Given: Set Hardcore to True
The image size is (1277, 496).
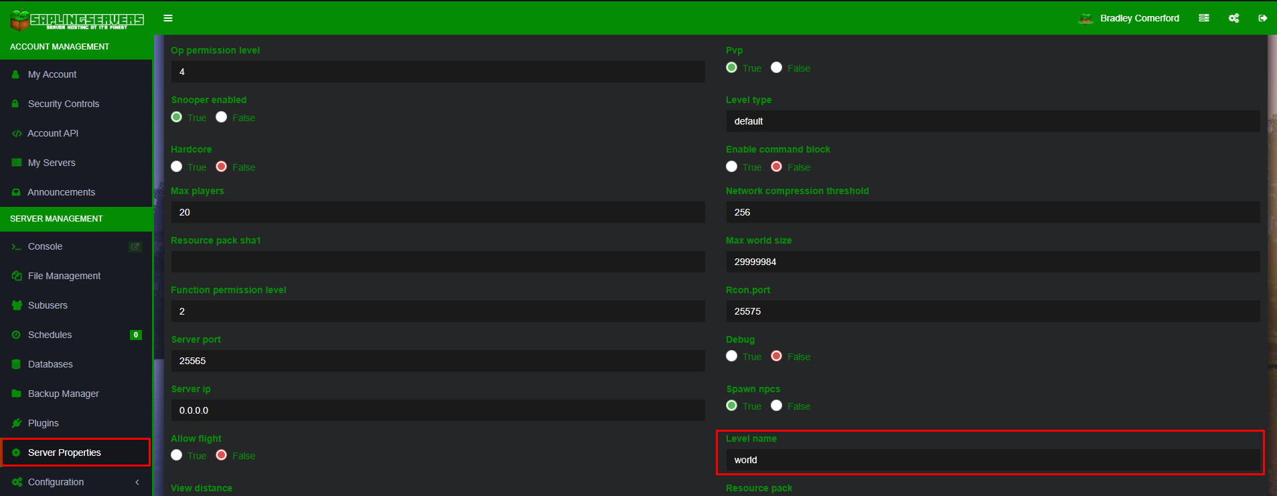Looking at the screenshot, I should point(177,167).
